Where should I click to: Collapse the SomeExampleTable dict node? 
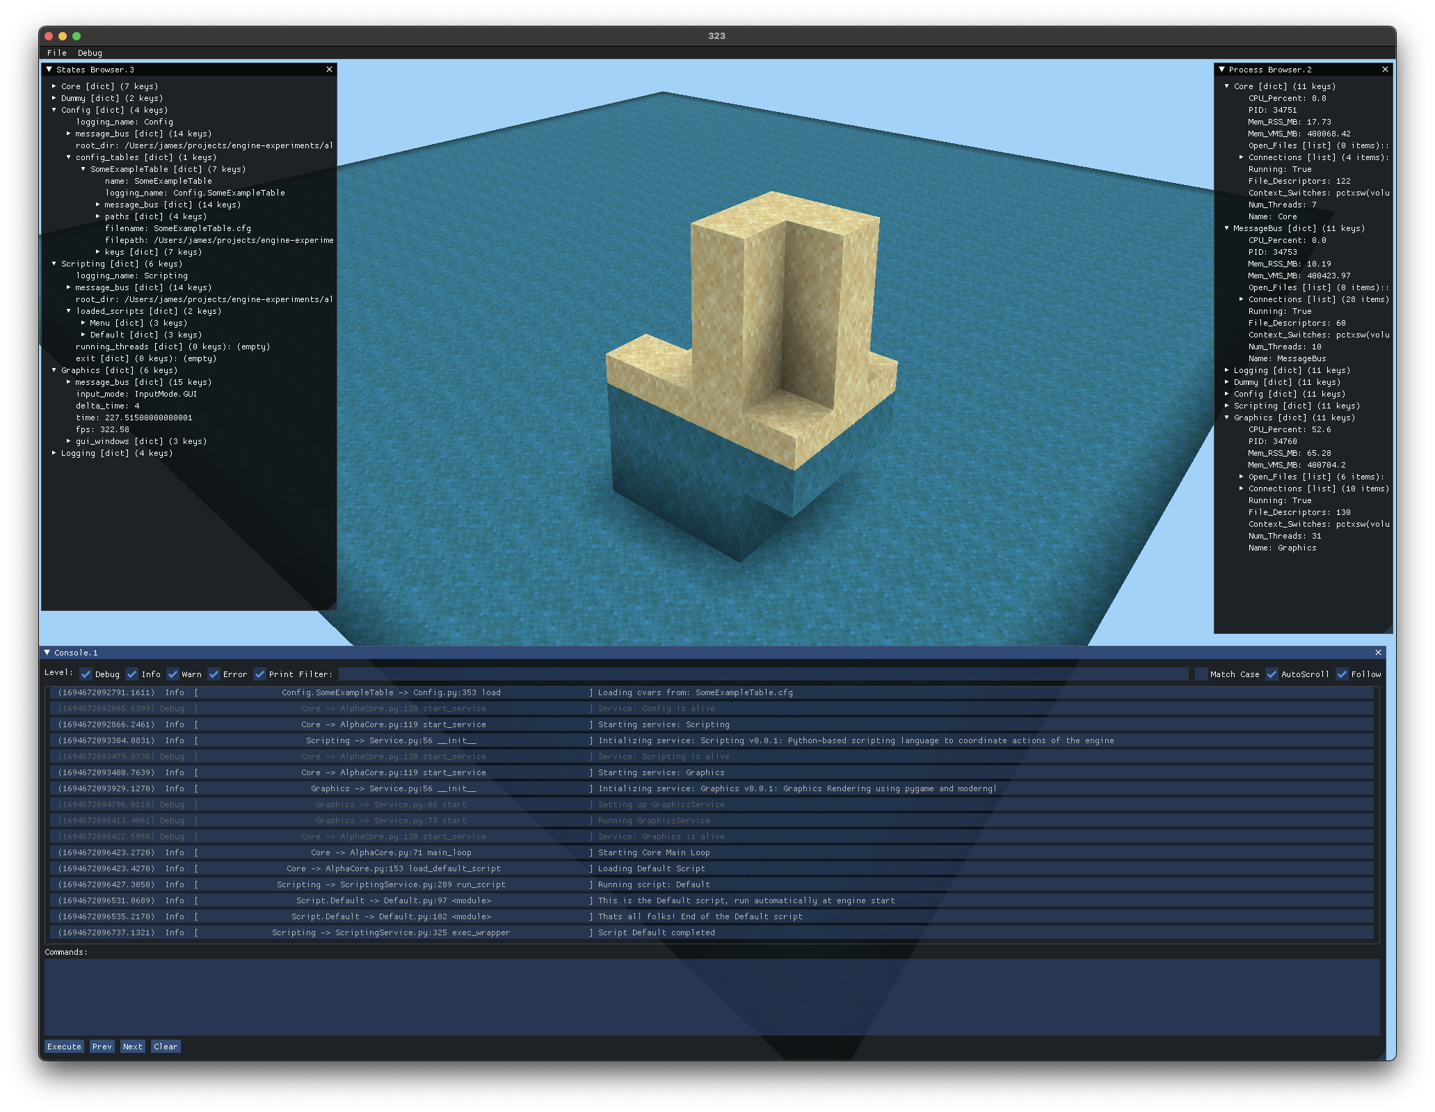[83, 169]
